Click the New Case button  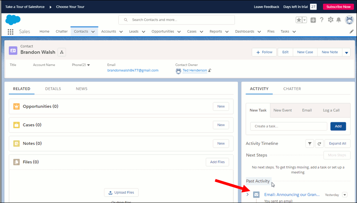(305, 52)
